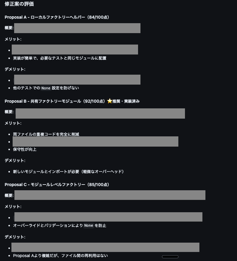Click the メリット label under Proposal B
The width and height of the screenshot is (237, 261).
[13, 123]
